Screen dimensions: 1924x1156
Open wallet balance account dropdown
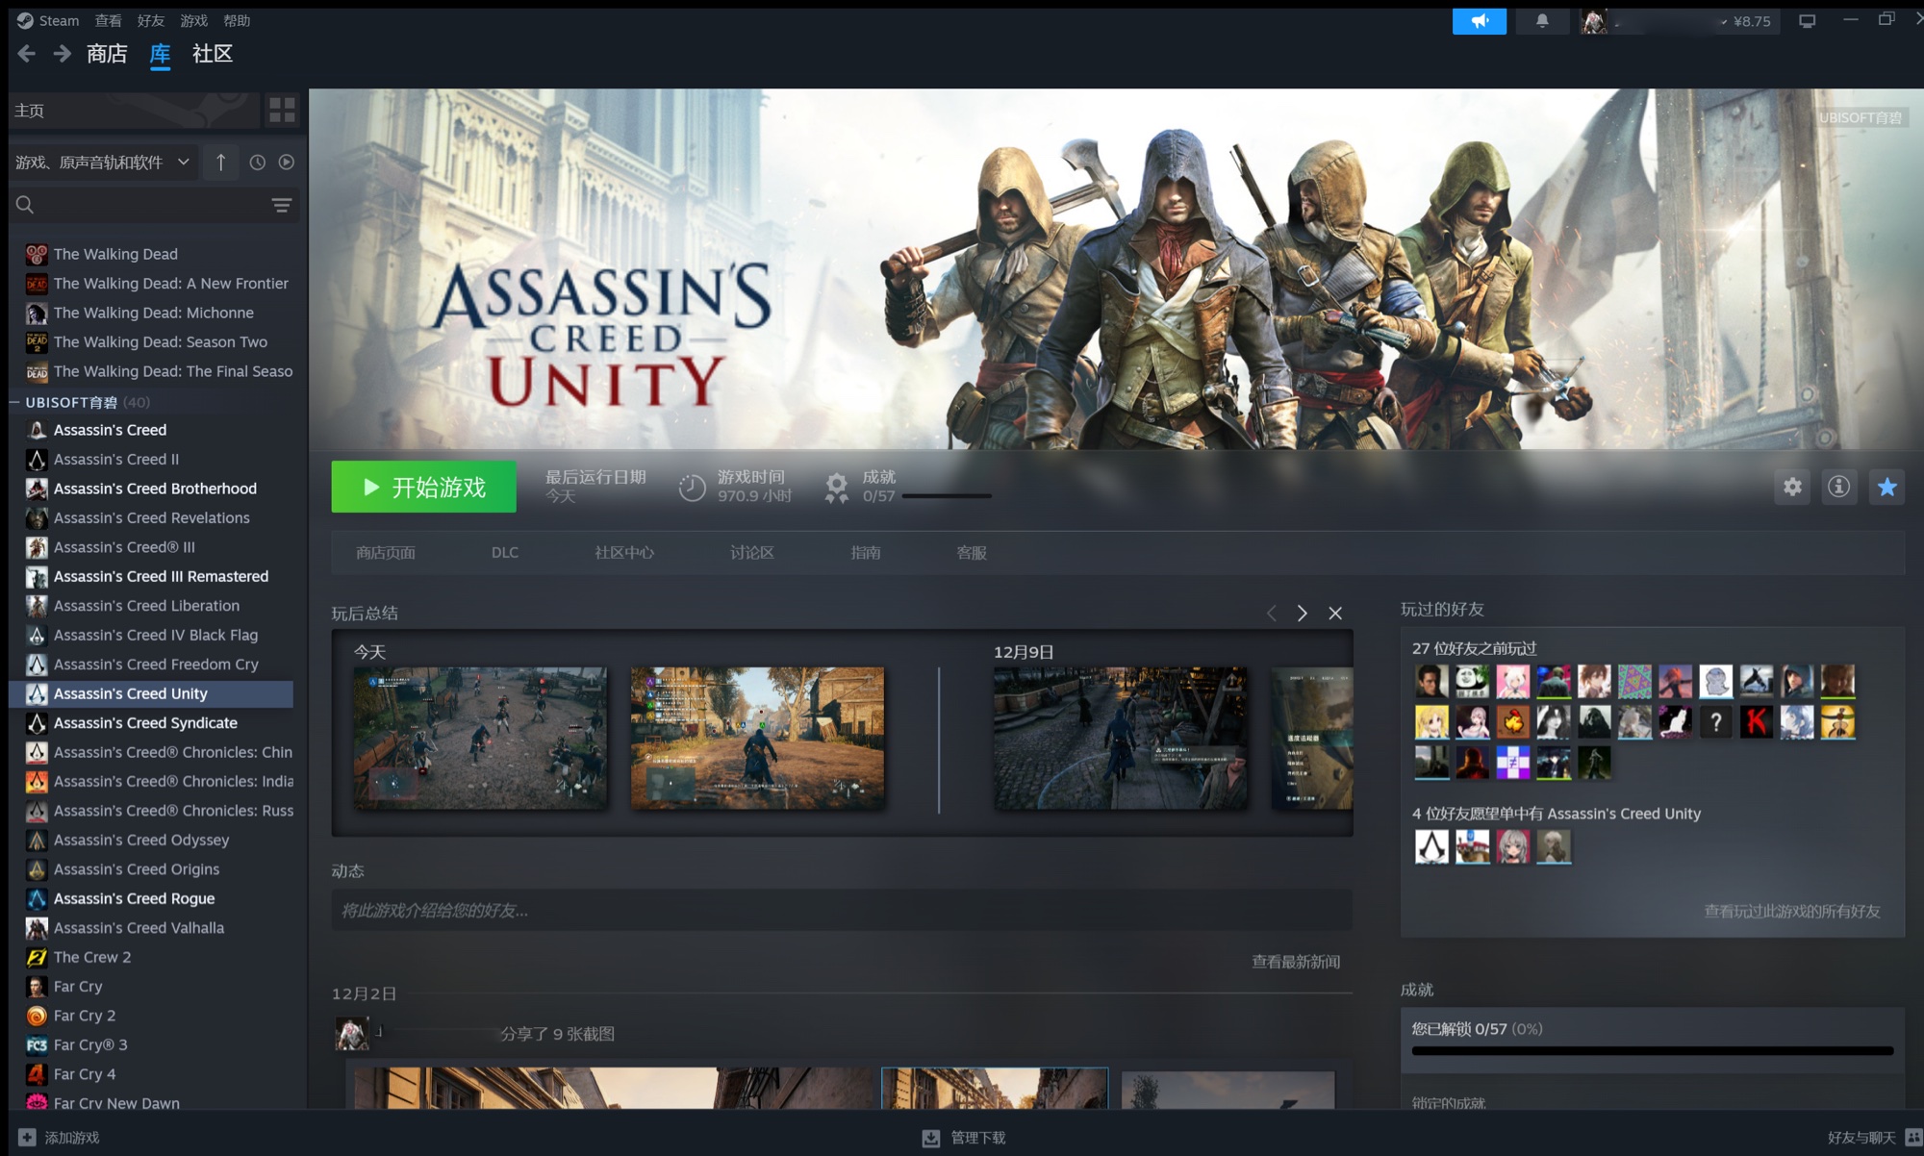[1745, 21]
